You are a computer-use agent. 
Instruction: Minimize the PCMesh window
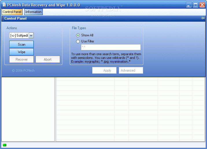click(189, 5)
